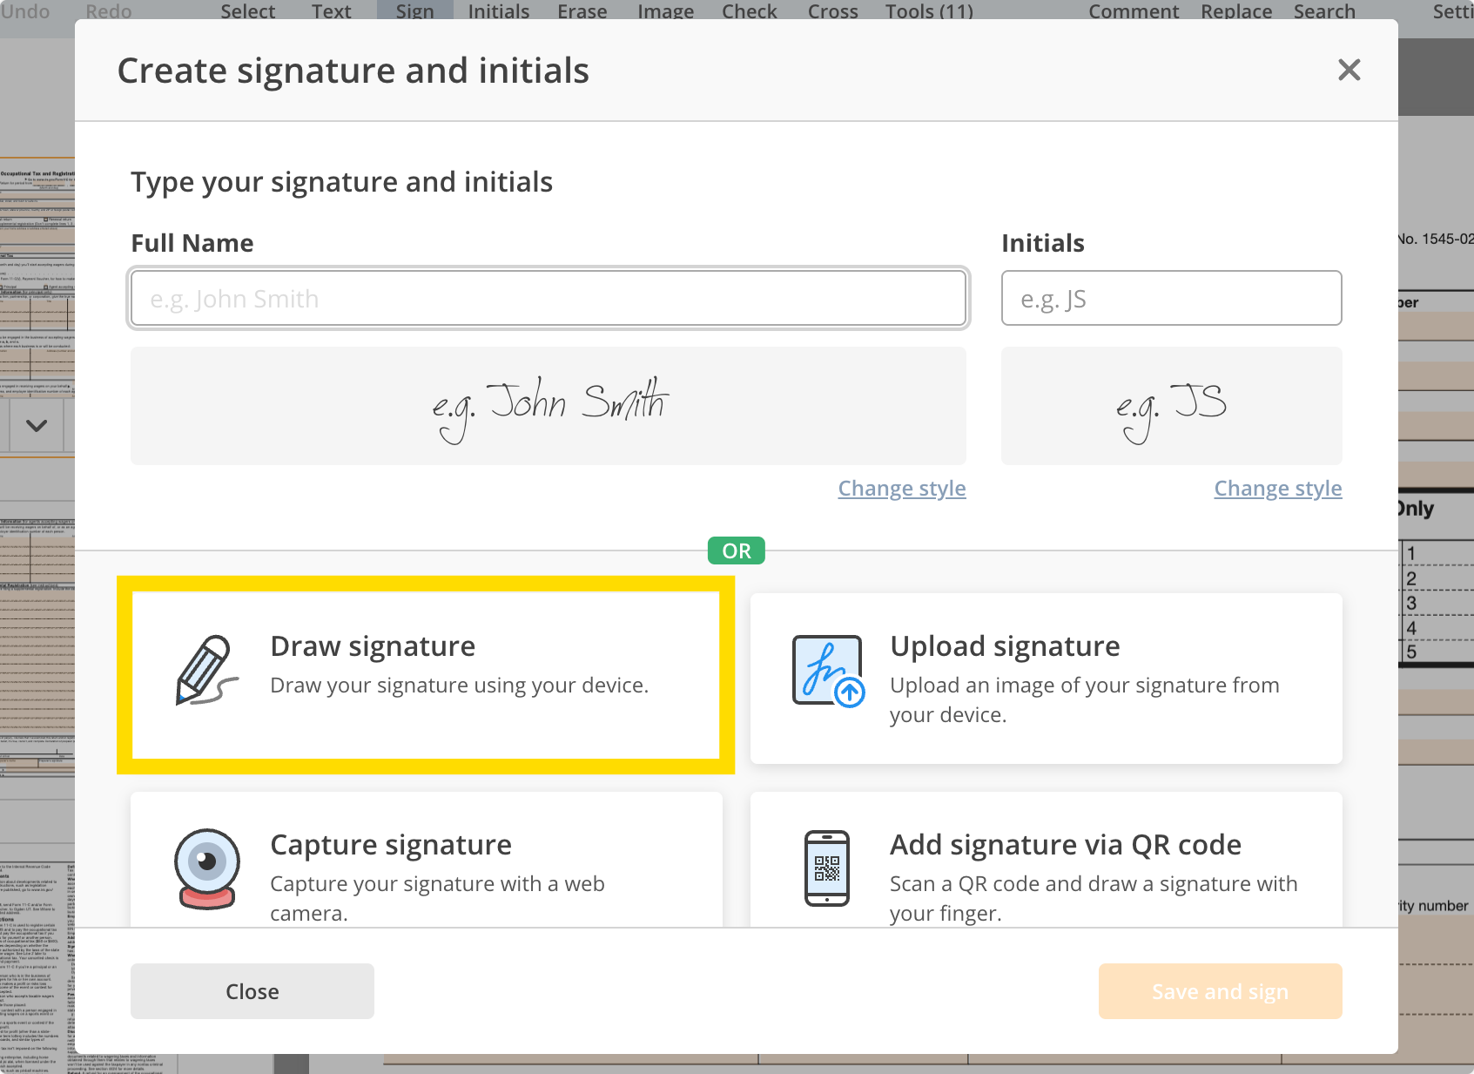
Task: Click Change style under full name preview
Action: tap(902, 488)
